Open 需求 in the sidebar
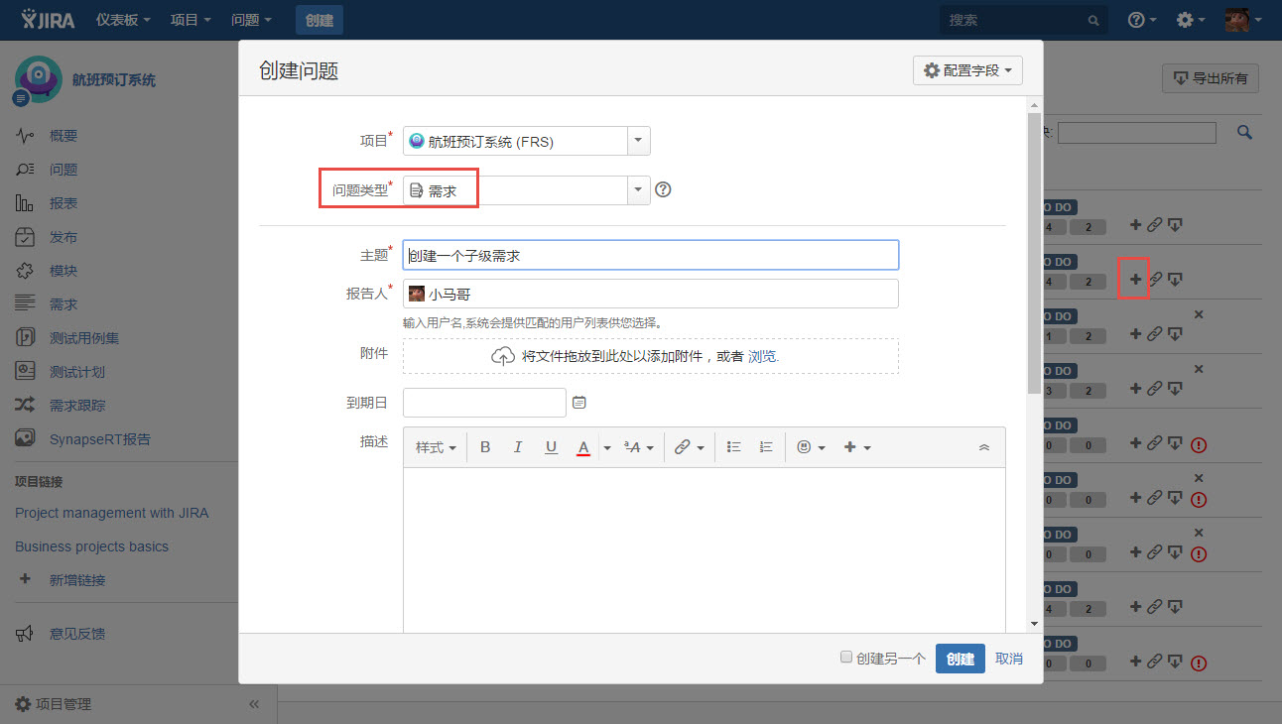The height and width of the screenshot is (724, 1282). click(x=64, y=304)
